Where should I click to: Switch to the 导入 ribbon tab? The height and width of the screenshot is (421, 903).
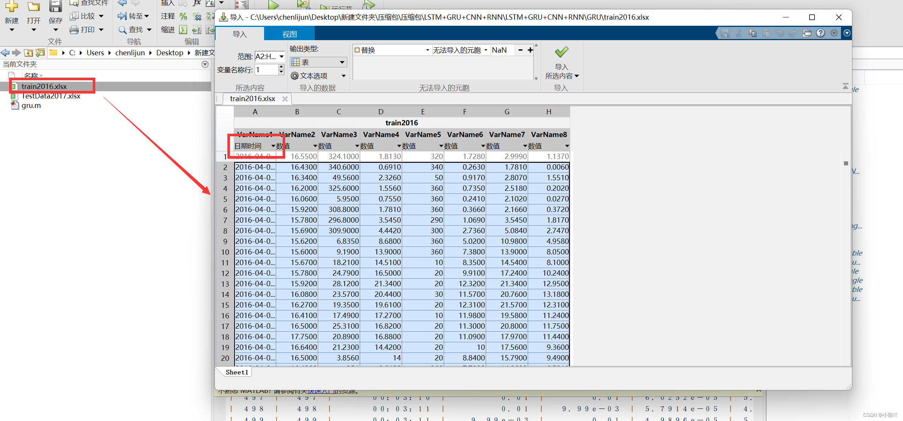[239, 34]
